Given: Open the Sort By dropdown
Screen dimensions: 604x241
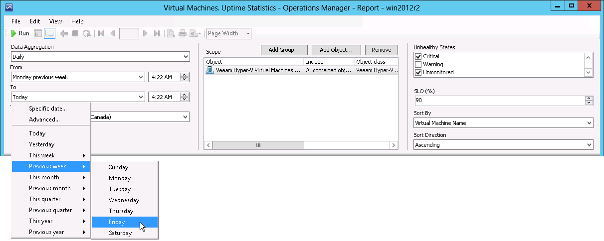Looking at the screenshot, I should (x=503, y=123).
